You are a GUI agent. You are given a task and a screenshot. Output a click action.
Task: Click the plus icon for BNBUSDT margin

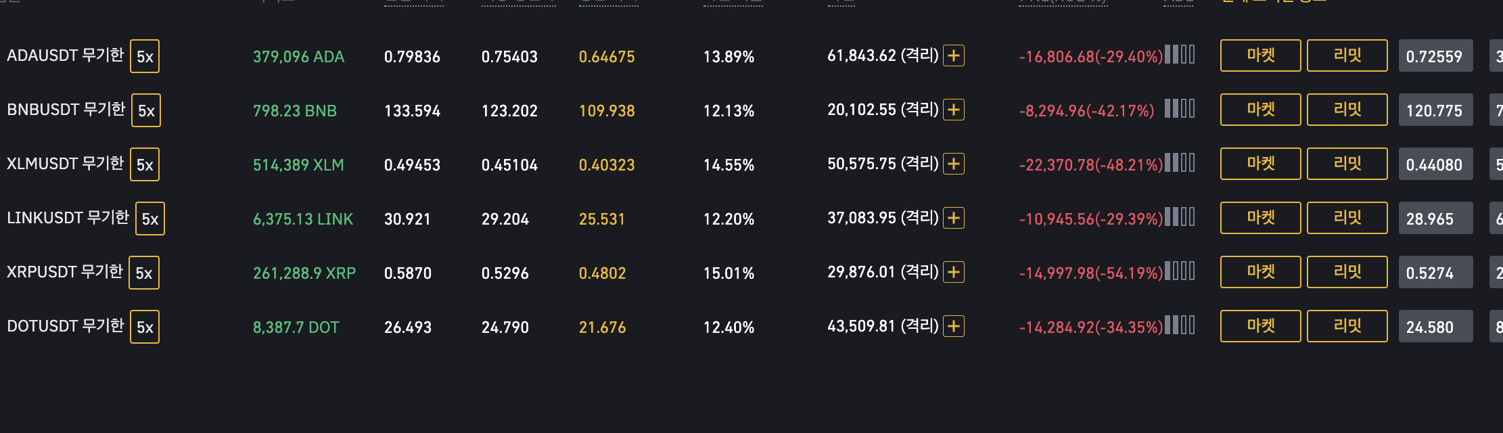tap(954, 110)
